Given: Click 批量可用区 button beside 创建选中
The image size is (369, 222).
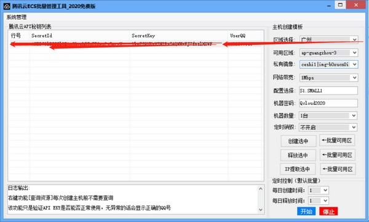Looking at the screenshot, I should pos(337,140).
